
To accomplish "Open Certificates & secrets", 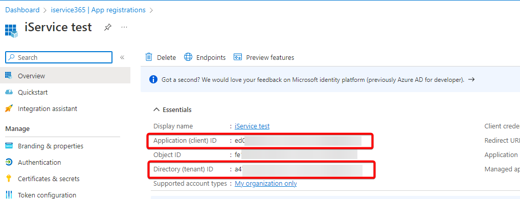I will click(x=49, y=179).
